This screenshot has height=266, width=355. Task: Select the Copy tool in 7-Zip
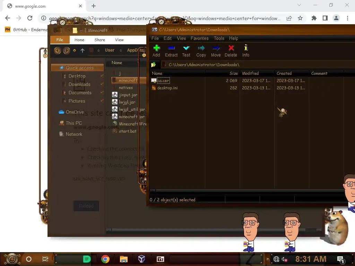point(201,51)
